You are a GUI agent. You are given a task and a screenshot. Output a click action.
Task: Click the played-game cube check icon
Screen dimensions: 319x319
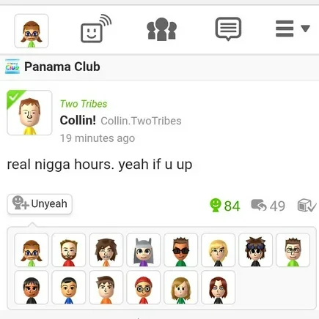[307, 206]
